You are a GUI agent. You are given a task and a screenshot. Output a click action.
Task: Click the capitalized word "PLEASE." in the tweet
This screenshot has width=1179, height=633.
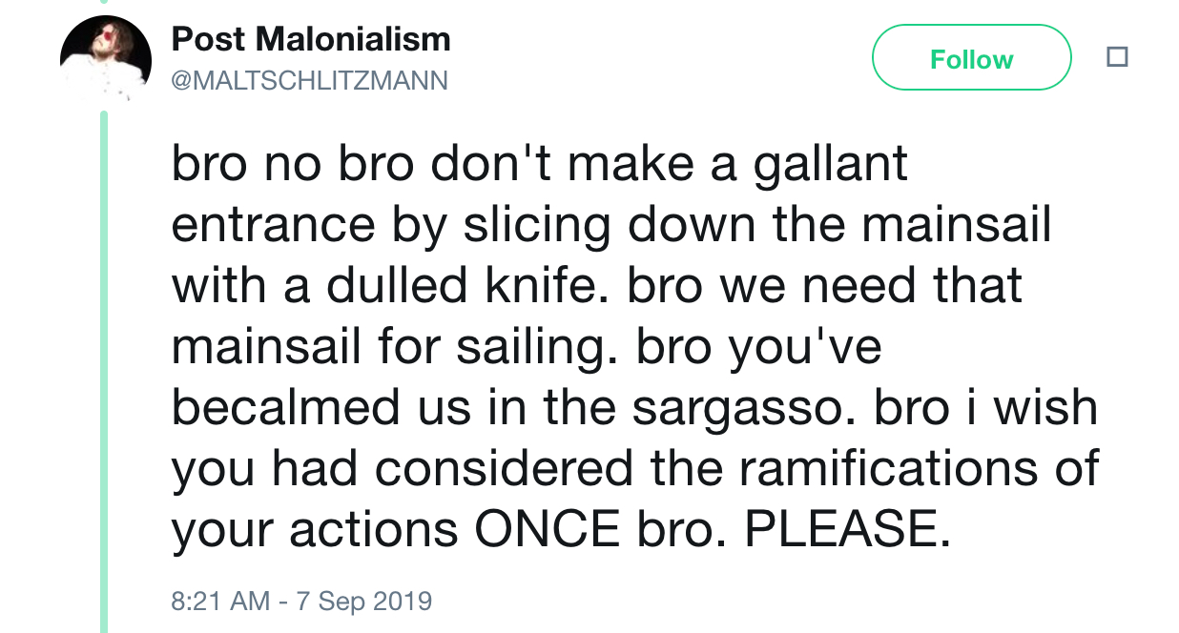click(847, 531)
